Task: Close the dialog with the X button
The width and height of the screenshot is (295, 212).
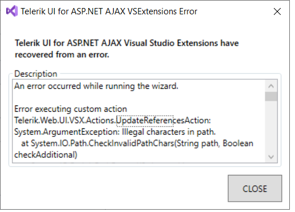Action: click(277, 11)
